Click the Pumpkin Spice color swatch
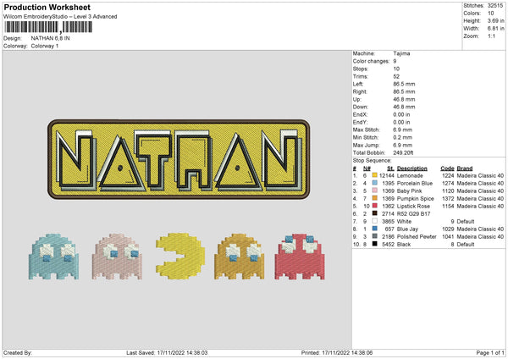 click(374, 198)
